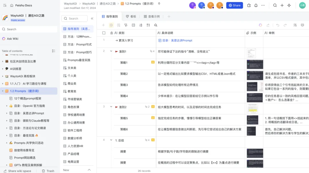Add a record with toolbar plus icon
The image size is (309, 173).
coord(103,25)
